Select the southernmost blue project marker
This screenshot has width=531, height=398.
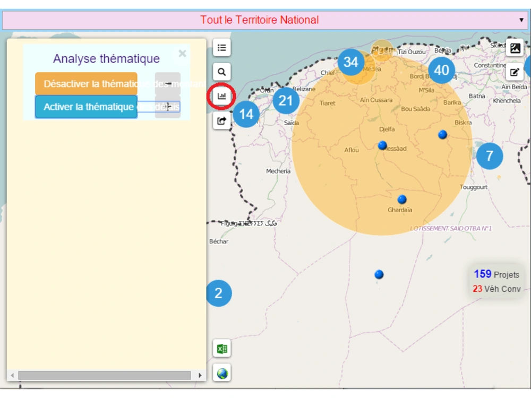click(379, 274)
